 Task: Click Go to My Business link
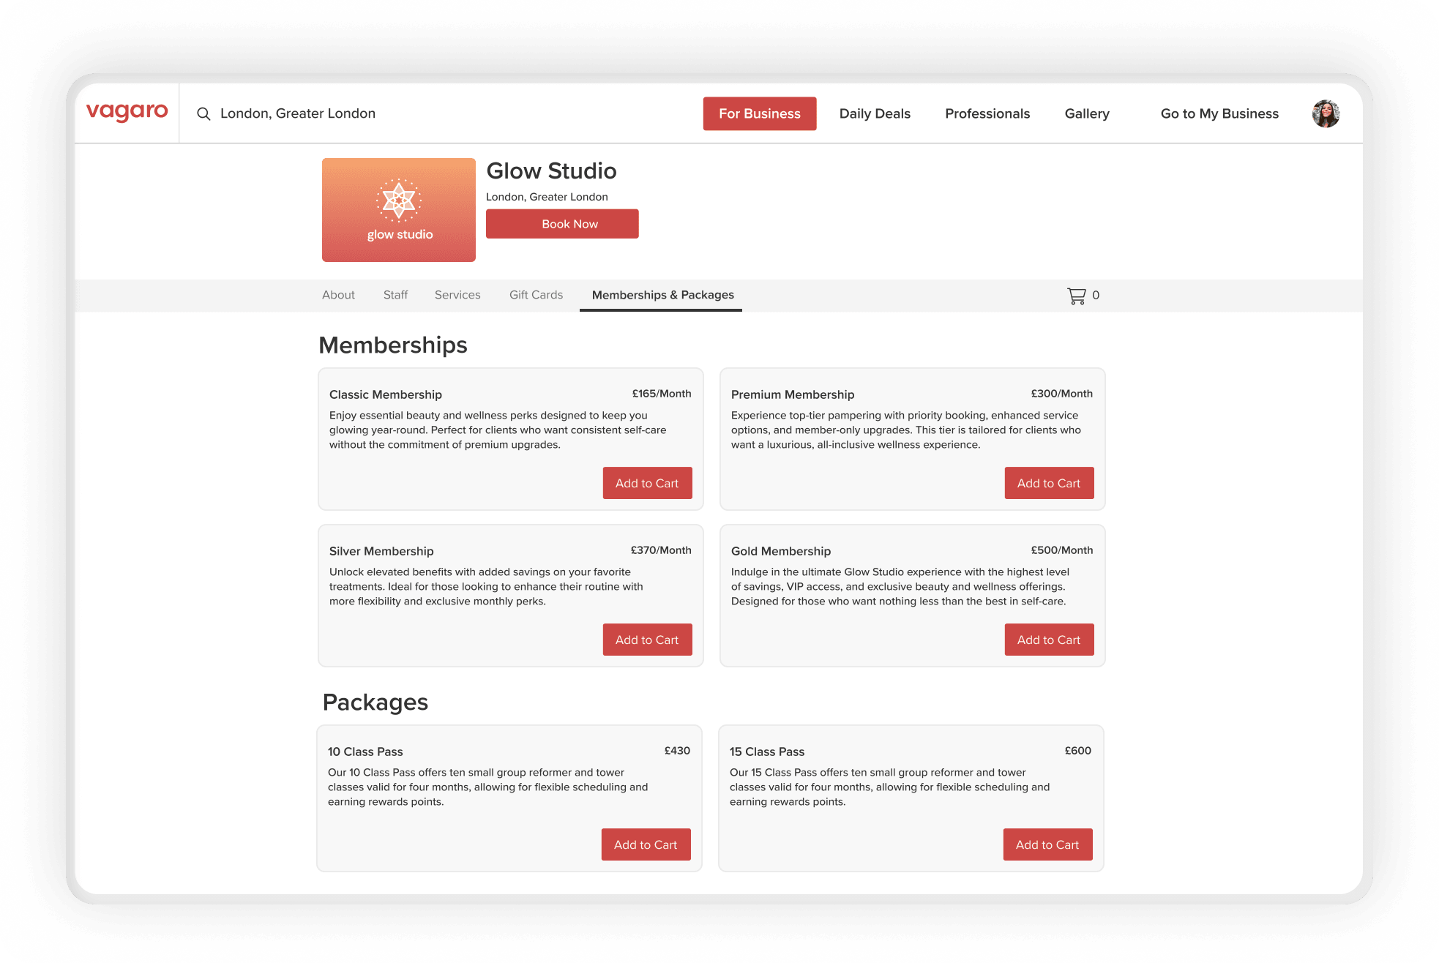click(1219, 113)
